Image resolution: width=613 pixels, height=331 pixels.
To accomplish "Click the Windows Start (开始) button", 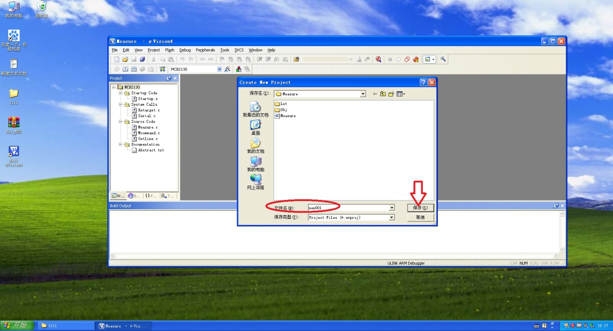I will (17, 326).
